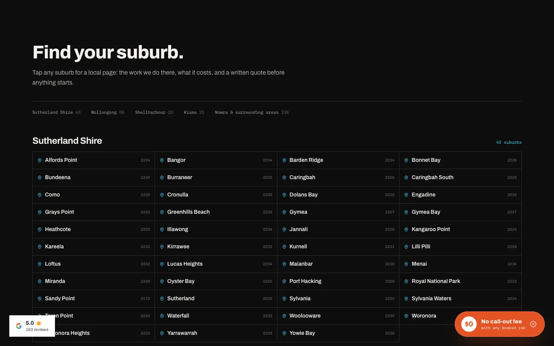Open the Miranda suburb page

[x=93, y=281]
